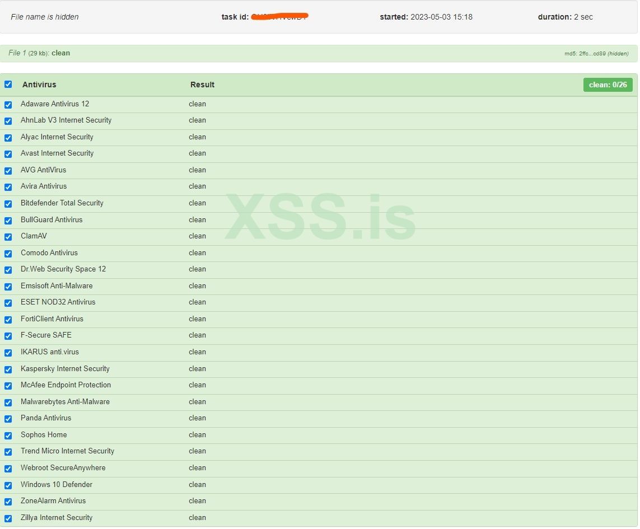The image size is (640, 529).
Task: Select the ZoneAlarm Antivirus name text
Action: tap(53, 501)
